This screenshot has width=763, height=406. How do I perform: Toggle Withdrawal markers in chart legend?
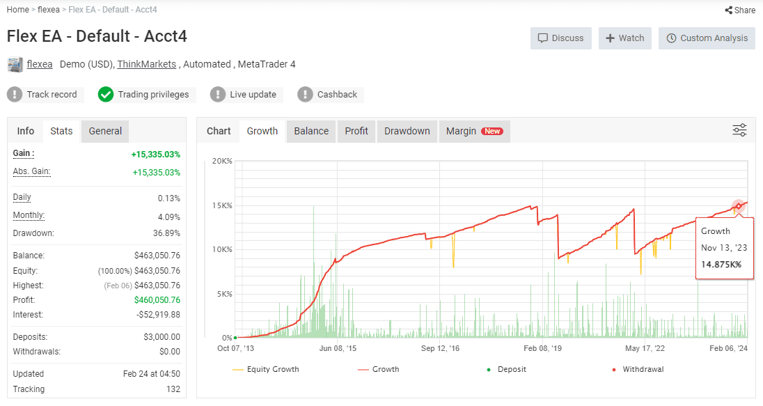[x=637, y=369]
